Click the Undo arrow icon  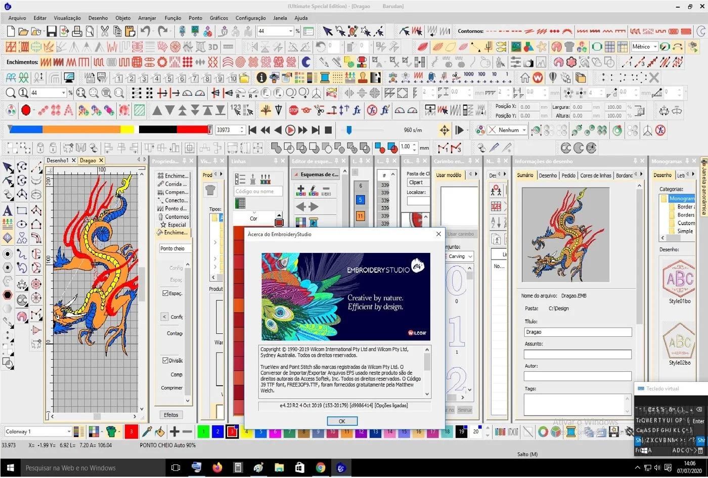tap(146, 31)
